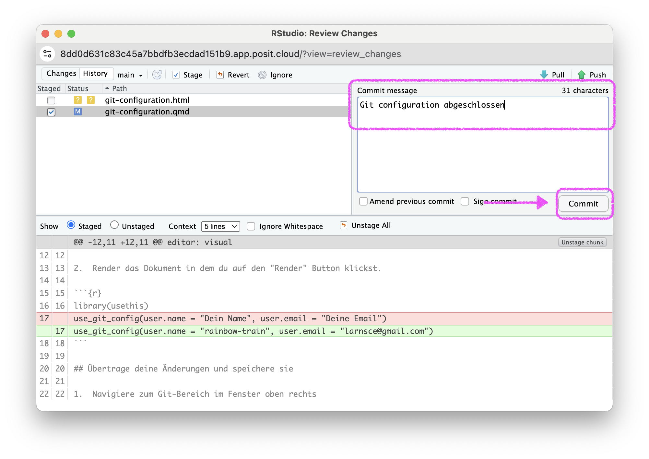Click the Push button label
Image resolution: width=649 pixels, height=459 pixels.
tap(597, 75)
